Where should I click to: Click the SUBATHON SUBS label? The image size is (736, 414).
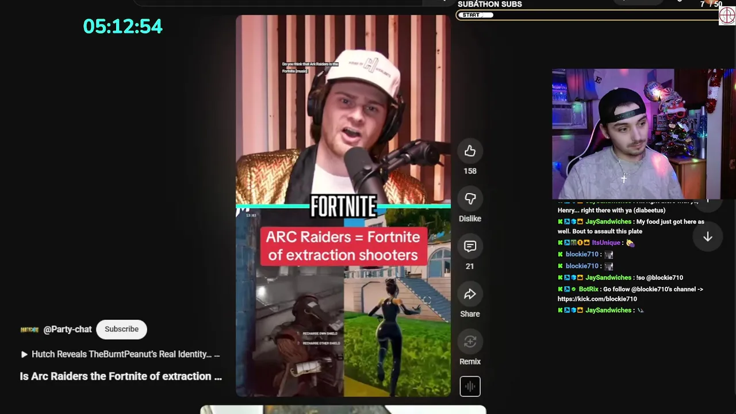coord(490,4)
